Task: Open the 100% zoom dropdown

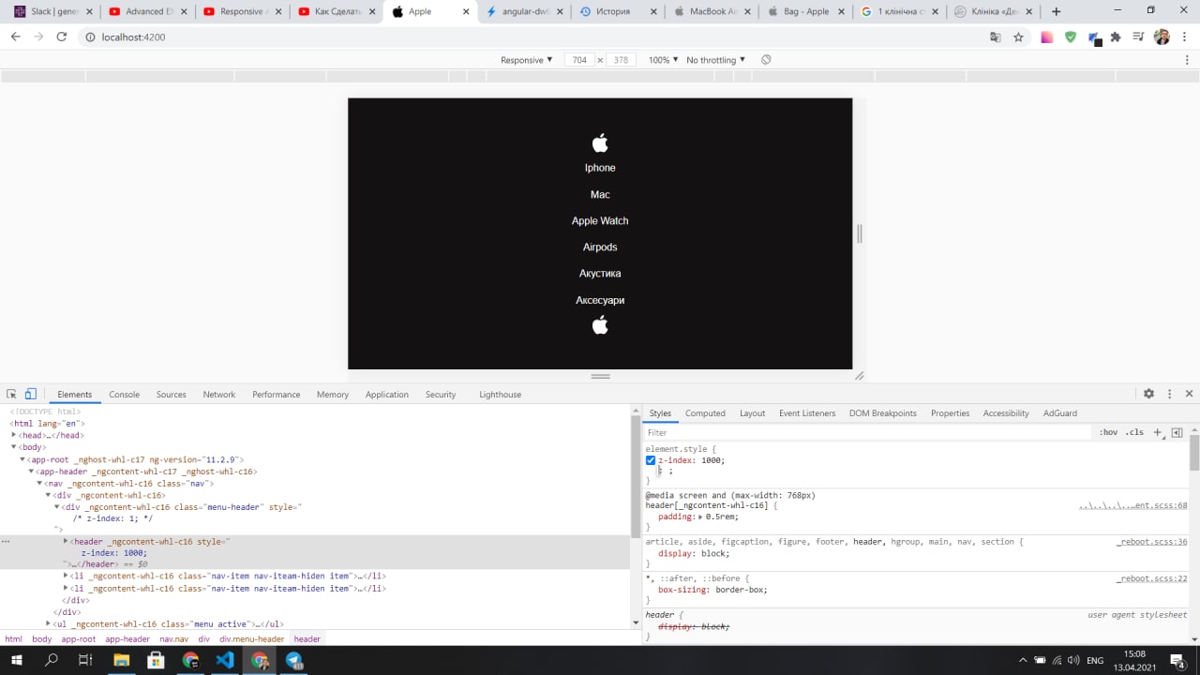Action: pyautogui.click(x=664, y=60)
